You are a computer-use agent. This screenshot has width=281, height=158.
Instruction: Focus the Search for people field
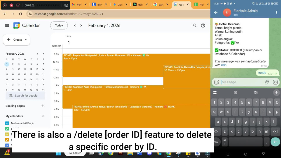(x=25, y=95)
